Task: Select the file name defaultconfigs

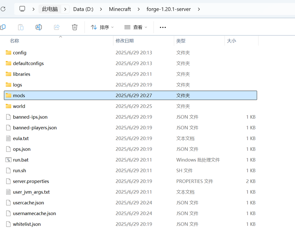Action: point(28,64)
